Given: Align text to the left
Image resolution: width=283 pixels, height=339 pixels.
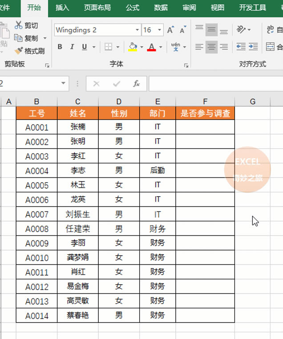Looking at the screenshot, I should click(x=199, y=47).
